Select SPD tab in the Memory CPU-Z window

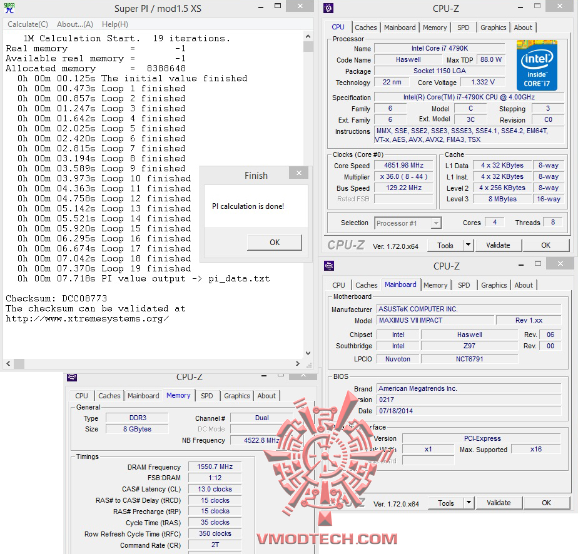(207, 396)
